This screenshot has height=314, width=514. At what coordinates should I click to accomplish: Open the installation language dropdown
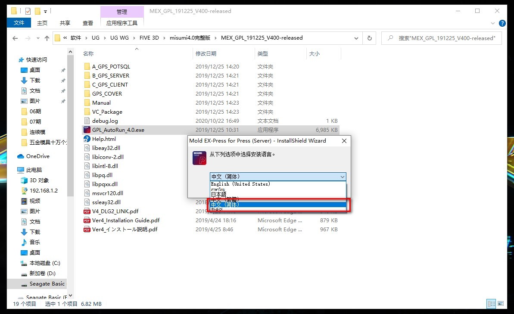tap(342, 177)
